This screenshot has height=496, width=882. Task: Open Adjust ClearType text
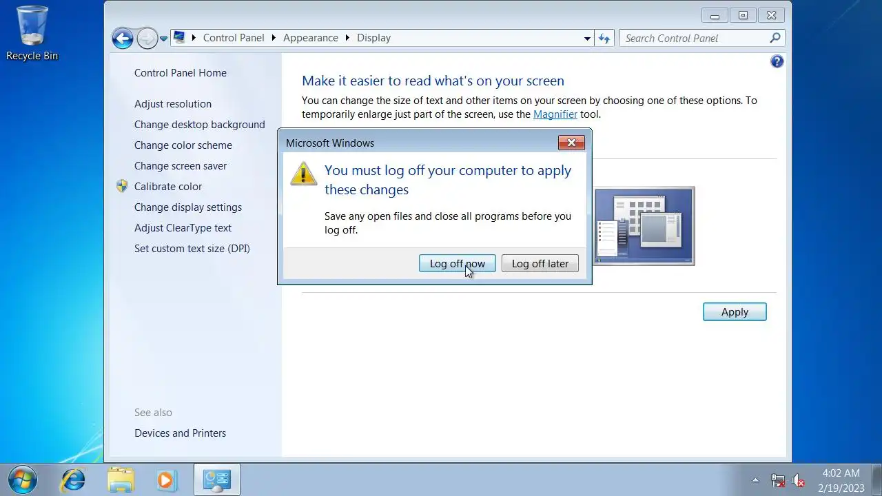coord(183,228)
